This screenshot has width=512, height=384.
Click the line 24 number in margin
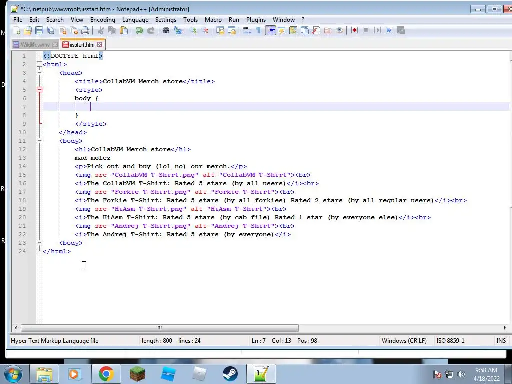tap(22, 251)
